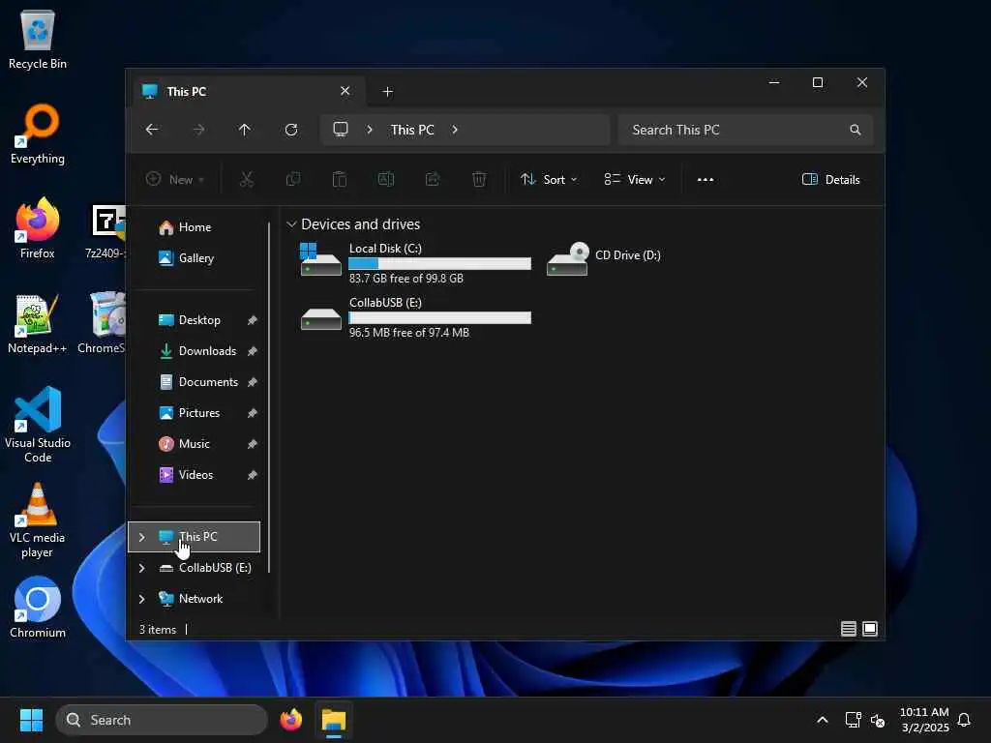Close the This PC tab
Image resolution: width=991 pixels, height=743 pixels.
(x=345, y=91)
